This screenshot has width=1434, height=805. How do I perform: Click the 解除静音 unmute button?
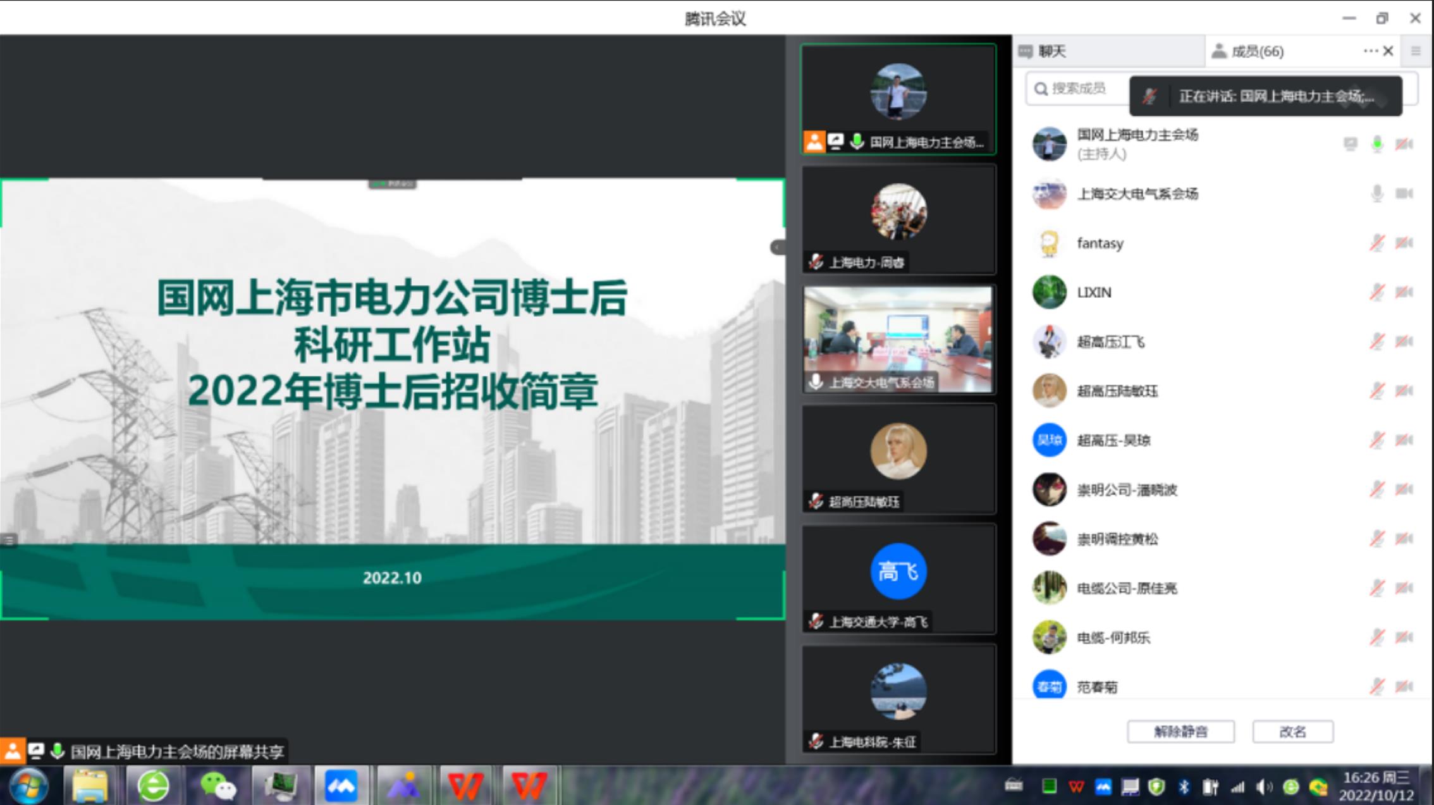pyautogui.click(x=1180, y=732)
